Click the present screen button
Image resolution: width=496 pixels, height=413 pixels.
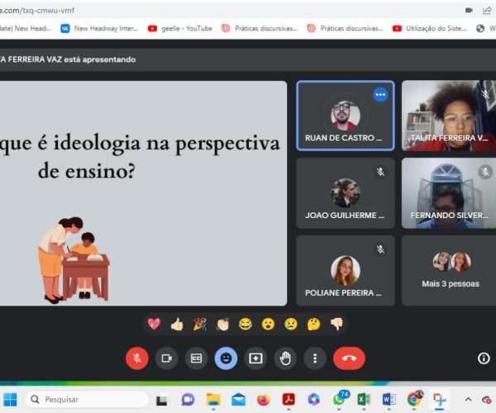pos(255,358)
